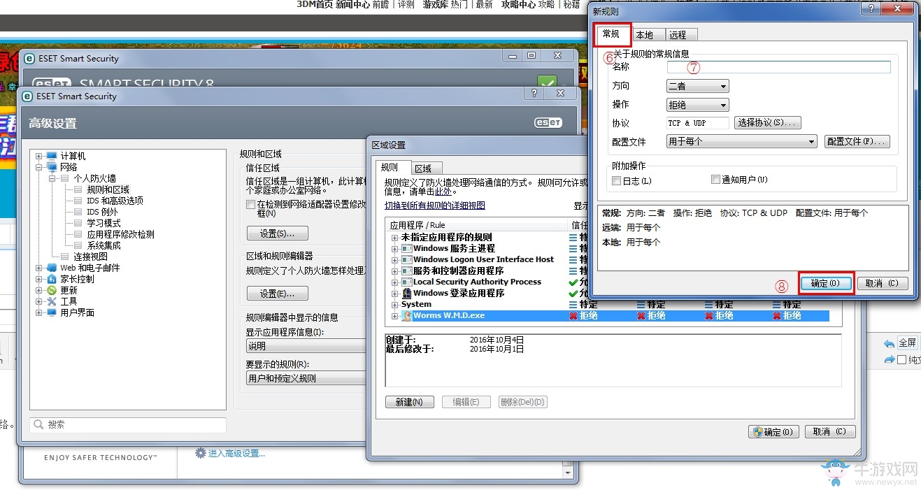
Task: Click the 配置文件(F)... button
Action: [x=857, y=141]
